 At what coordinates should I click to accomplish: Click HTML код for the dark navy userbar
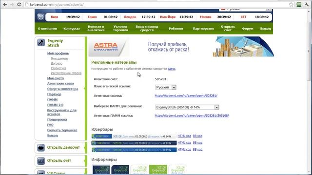click(x=184, y=143)
